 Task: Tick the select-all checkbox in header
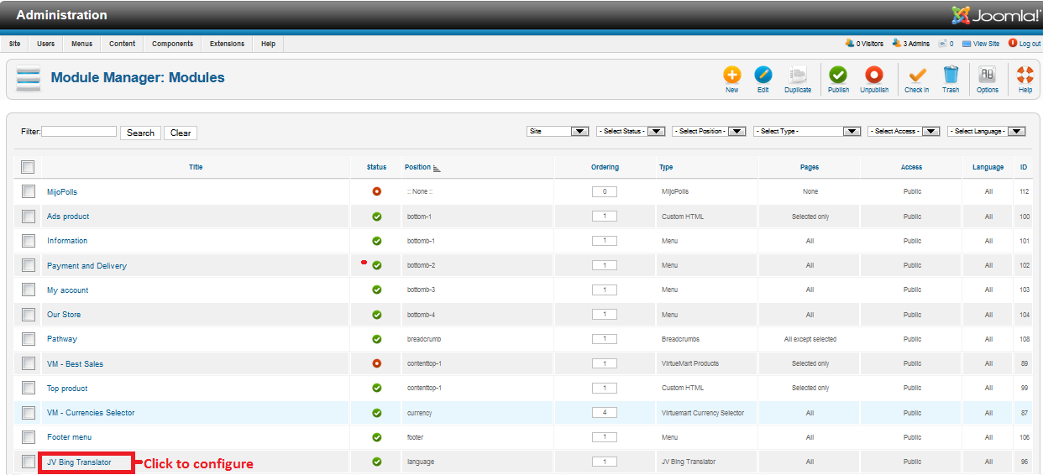pyautogui.click(x=29, y=167)
